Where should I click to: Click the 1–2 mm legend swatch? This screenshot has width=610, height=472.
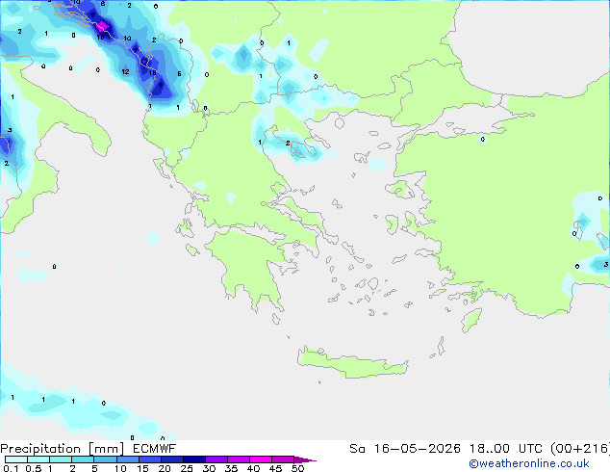(61, 459)
